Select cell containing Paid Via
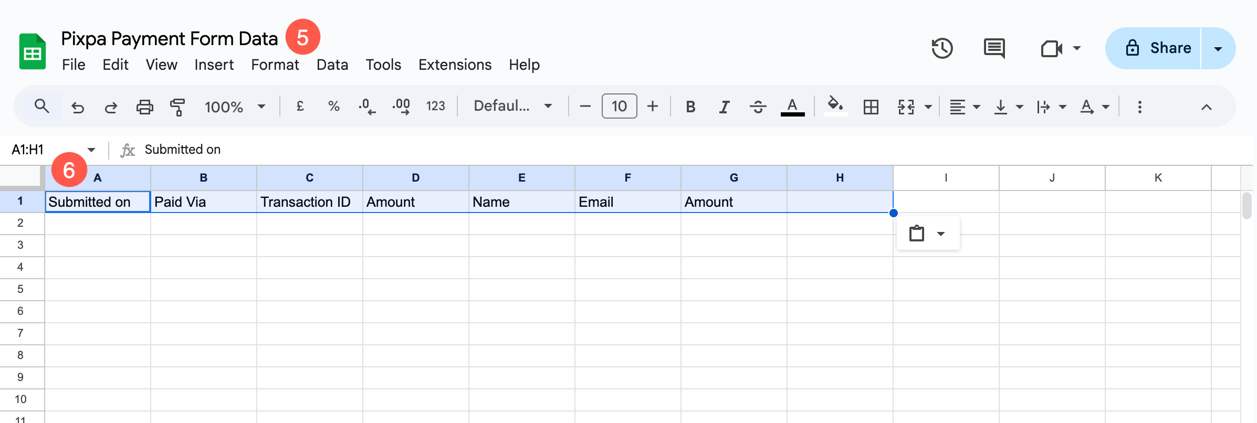1257x423 pixels. [204, 202]
